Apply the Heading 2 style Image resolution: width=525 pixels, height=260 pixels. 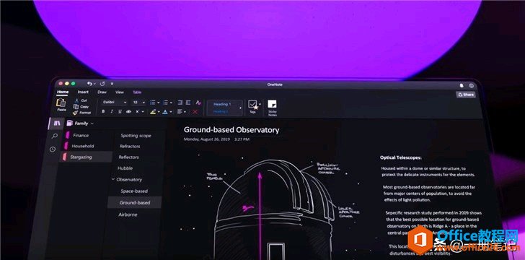pyautogui.click(x=221, y=111)
